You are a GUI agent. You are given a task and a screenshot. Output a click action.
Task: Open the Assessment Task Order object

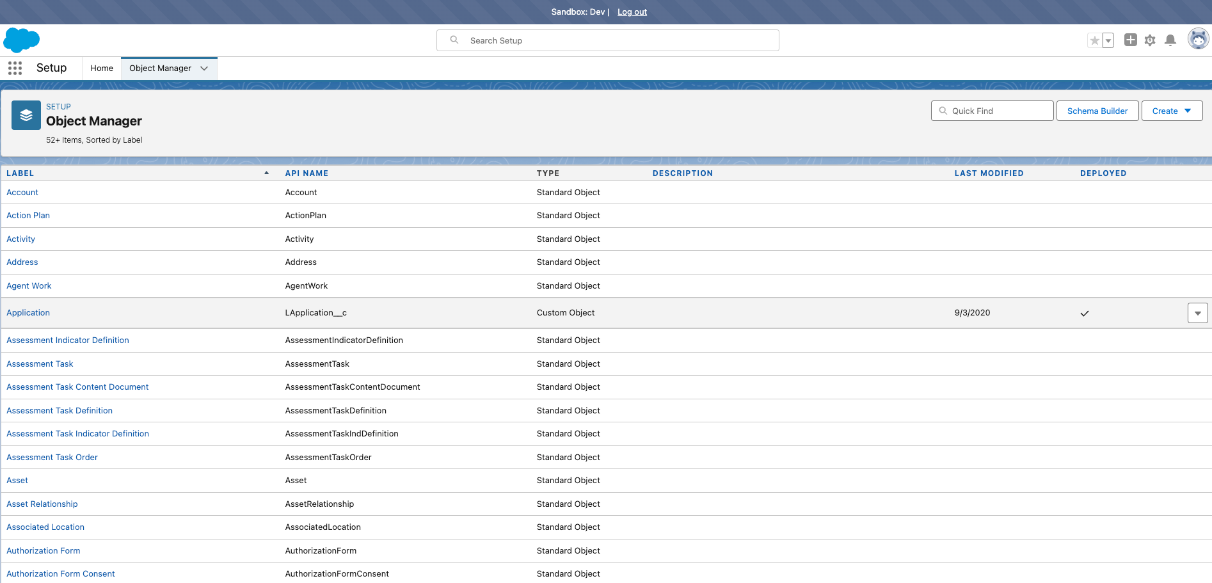[x=52, y=458]
